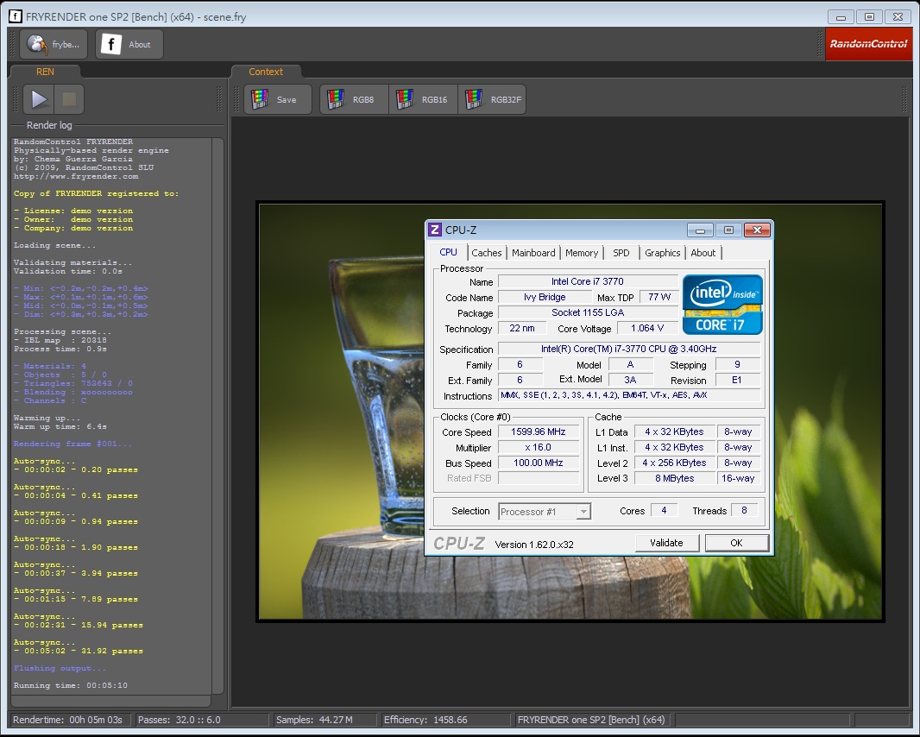The width and height of the screenshot is (920, 737).
Task: Open the About toolbar button
Action: pos(129,44)
